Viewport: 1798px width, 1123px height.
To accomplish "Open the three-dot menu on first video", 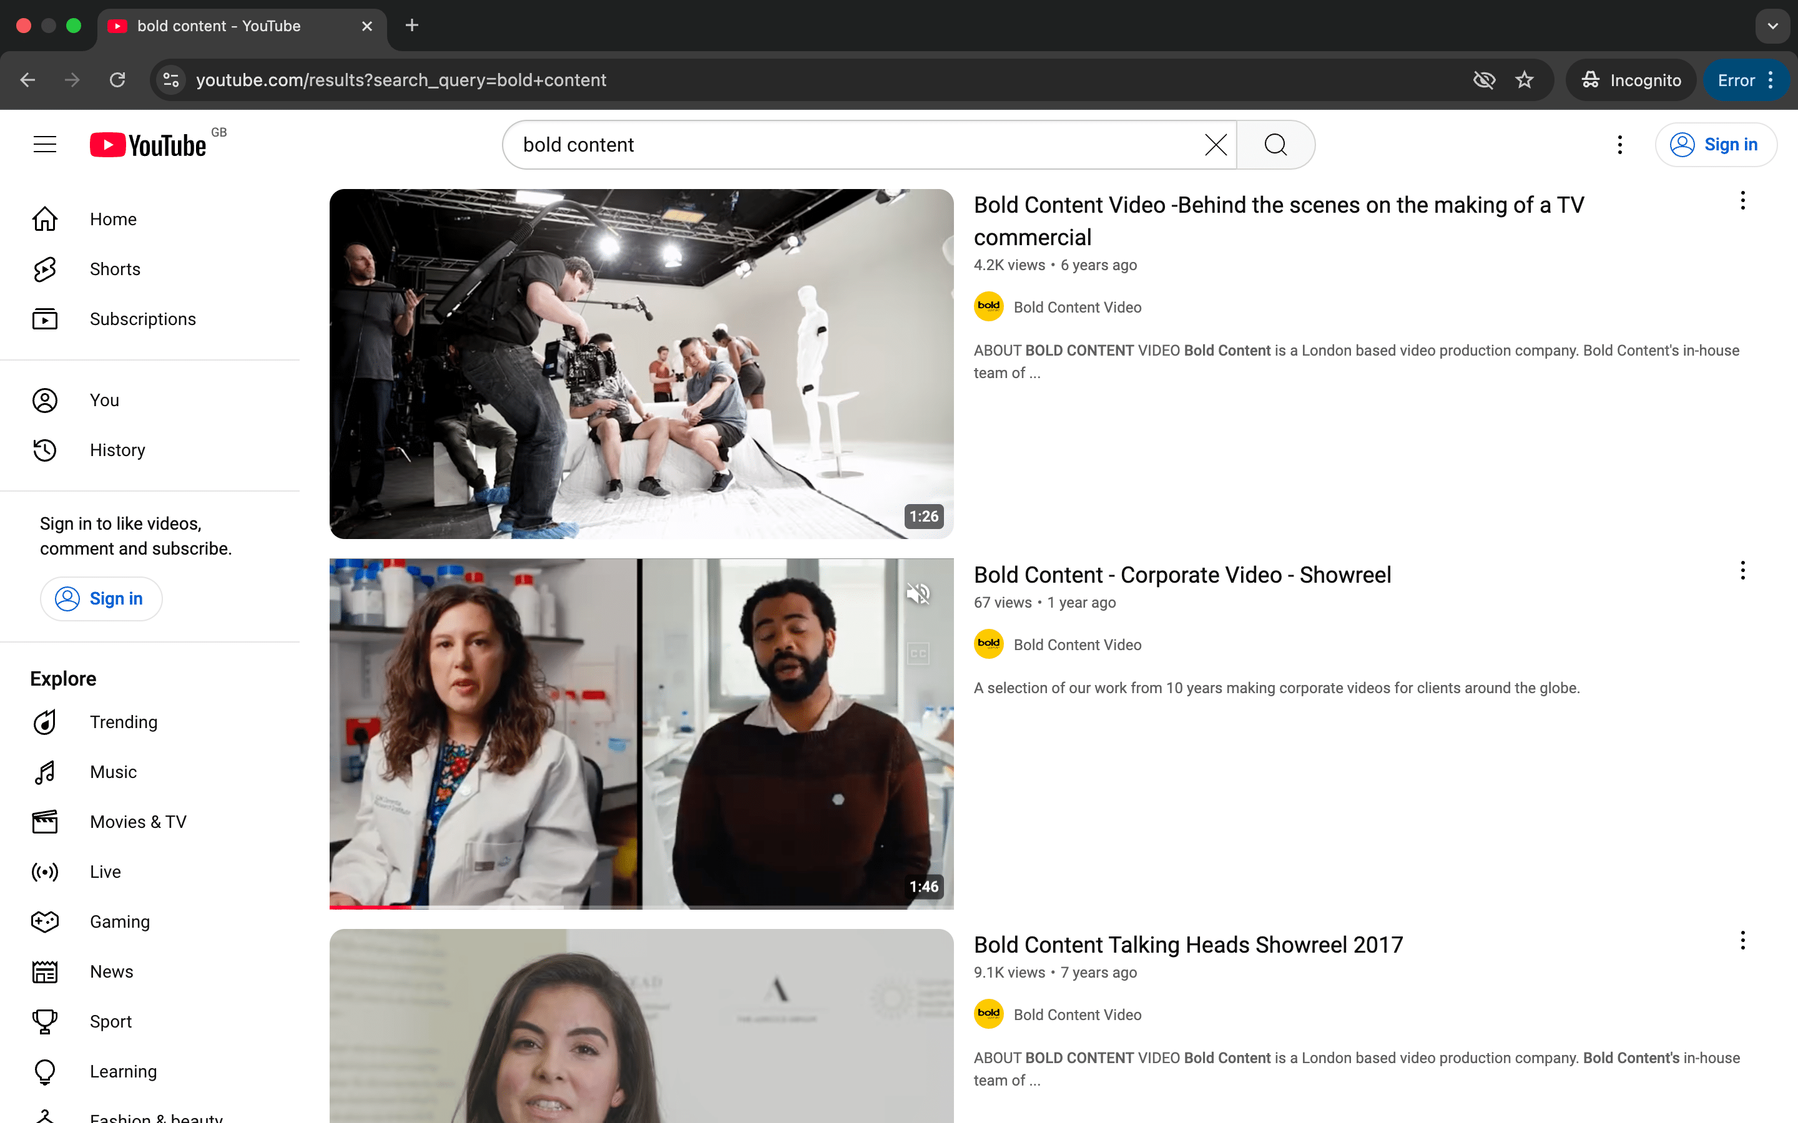I will (1742, 200).
